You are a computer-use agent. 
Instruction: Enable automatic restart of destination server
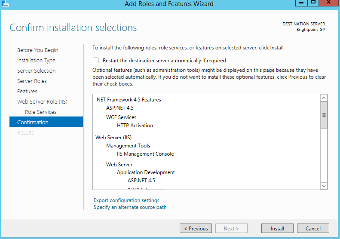(96, 61)
